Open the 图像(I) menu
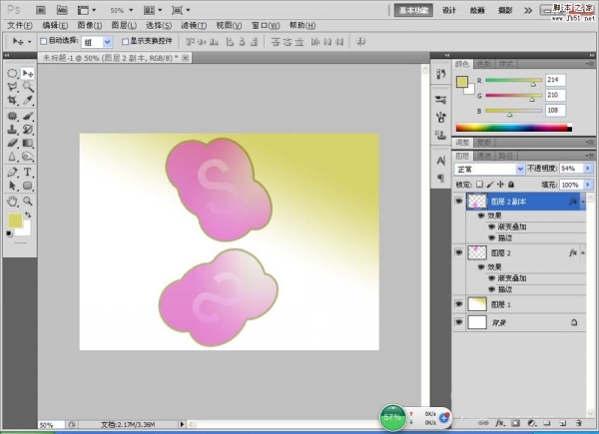 [89, 24]
